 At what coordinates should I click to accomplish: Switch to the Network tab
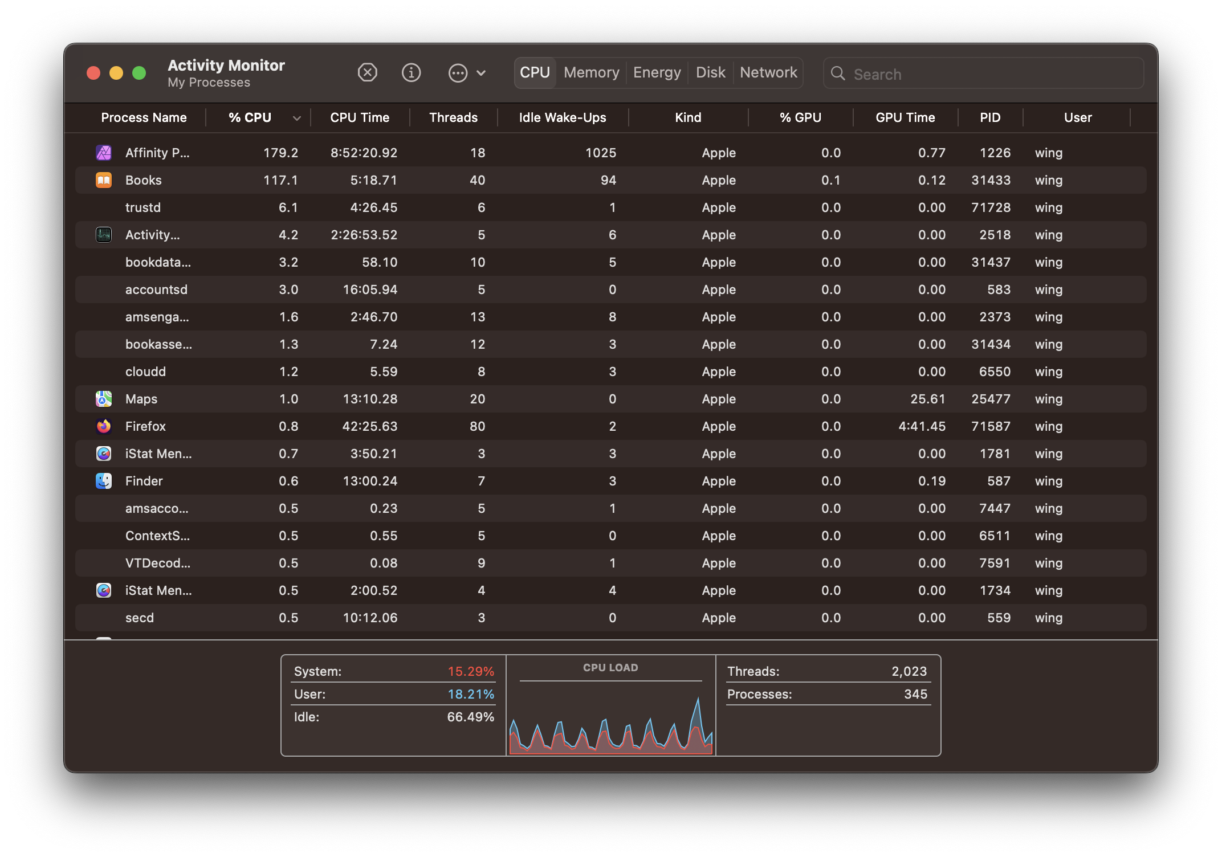[x=768, y=73]
